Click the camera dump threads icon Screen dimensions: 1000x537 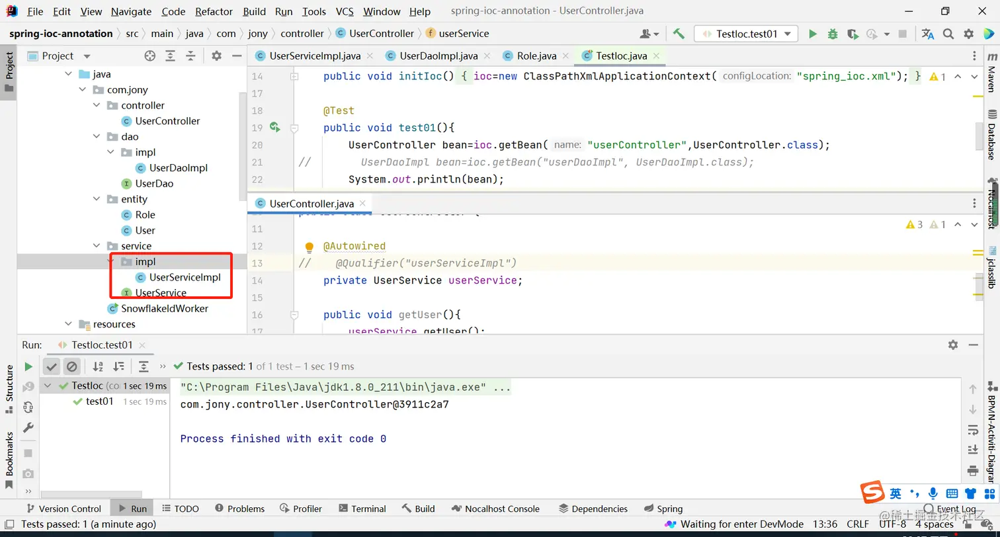[x=28, y=474]
